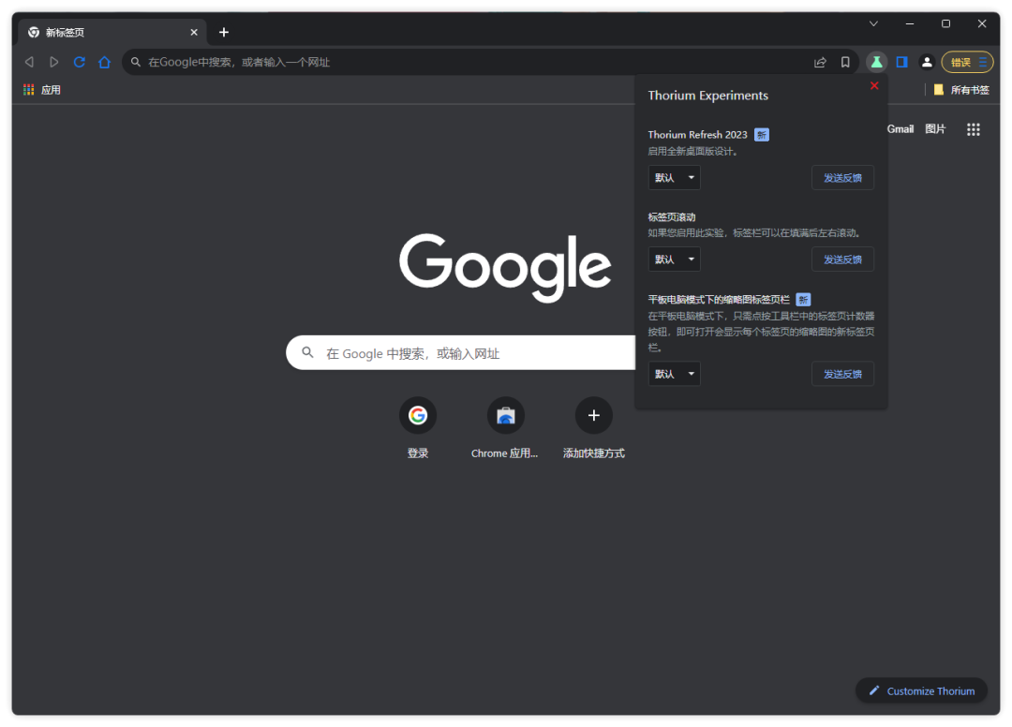Click the Thorium Refresh 2023 title

pos(698,135)
